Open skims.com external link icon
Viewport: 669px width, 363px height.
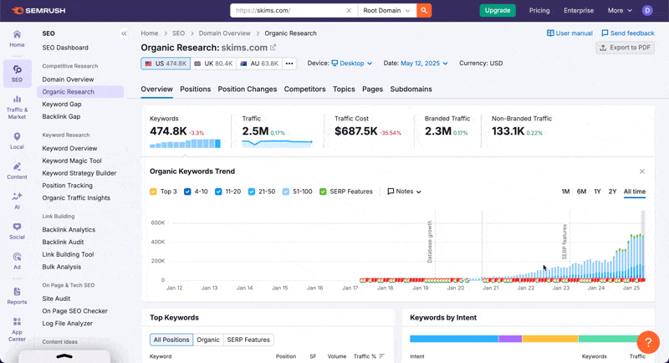click(x=273, y=48)
